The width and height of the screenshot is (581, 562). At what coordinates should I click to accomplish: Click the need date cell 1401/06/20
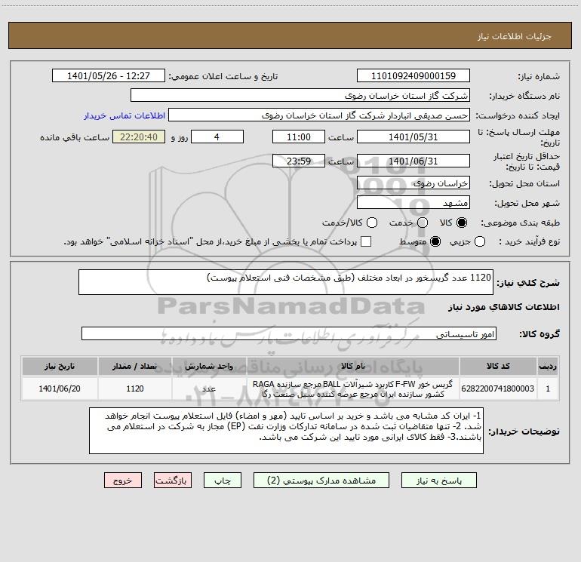tap(60, 388)
